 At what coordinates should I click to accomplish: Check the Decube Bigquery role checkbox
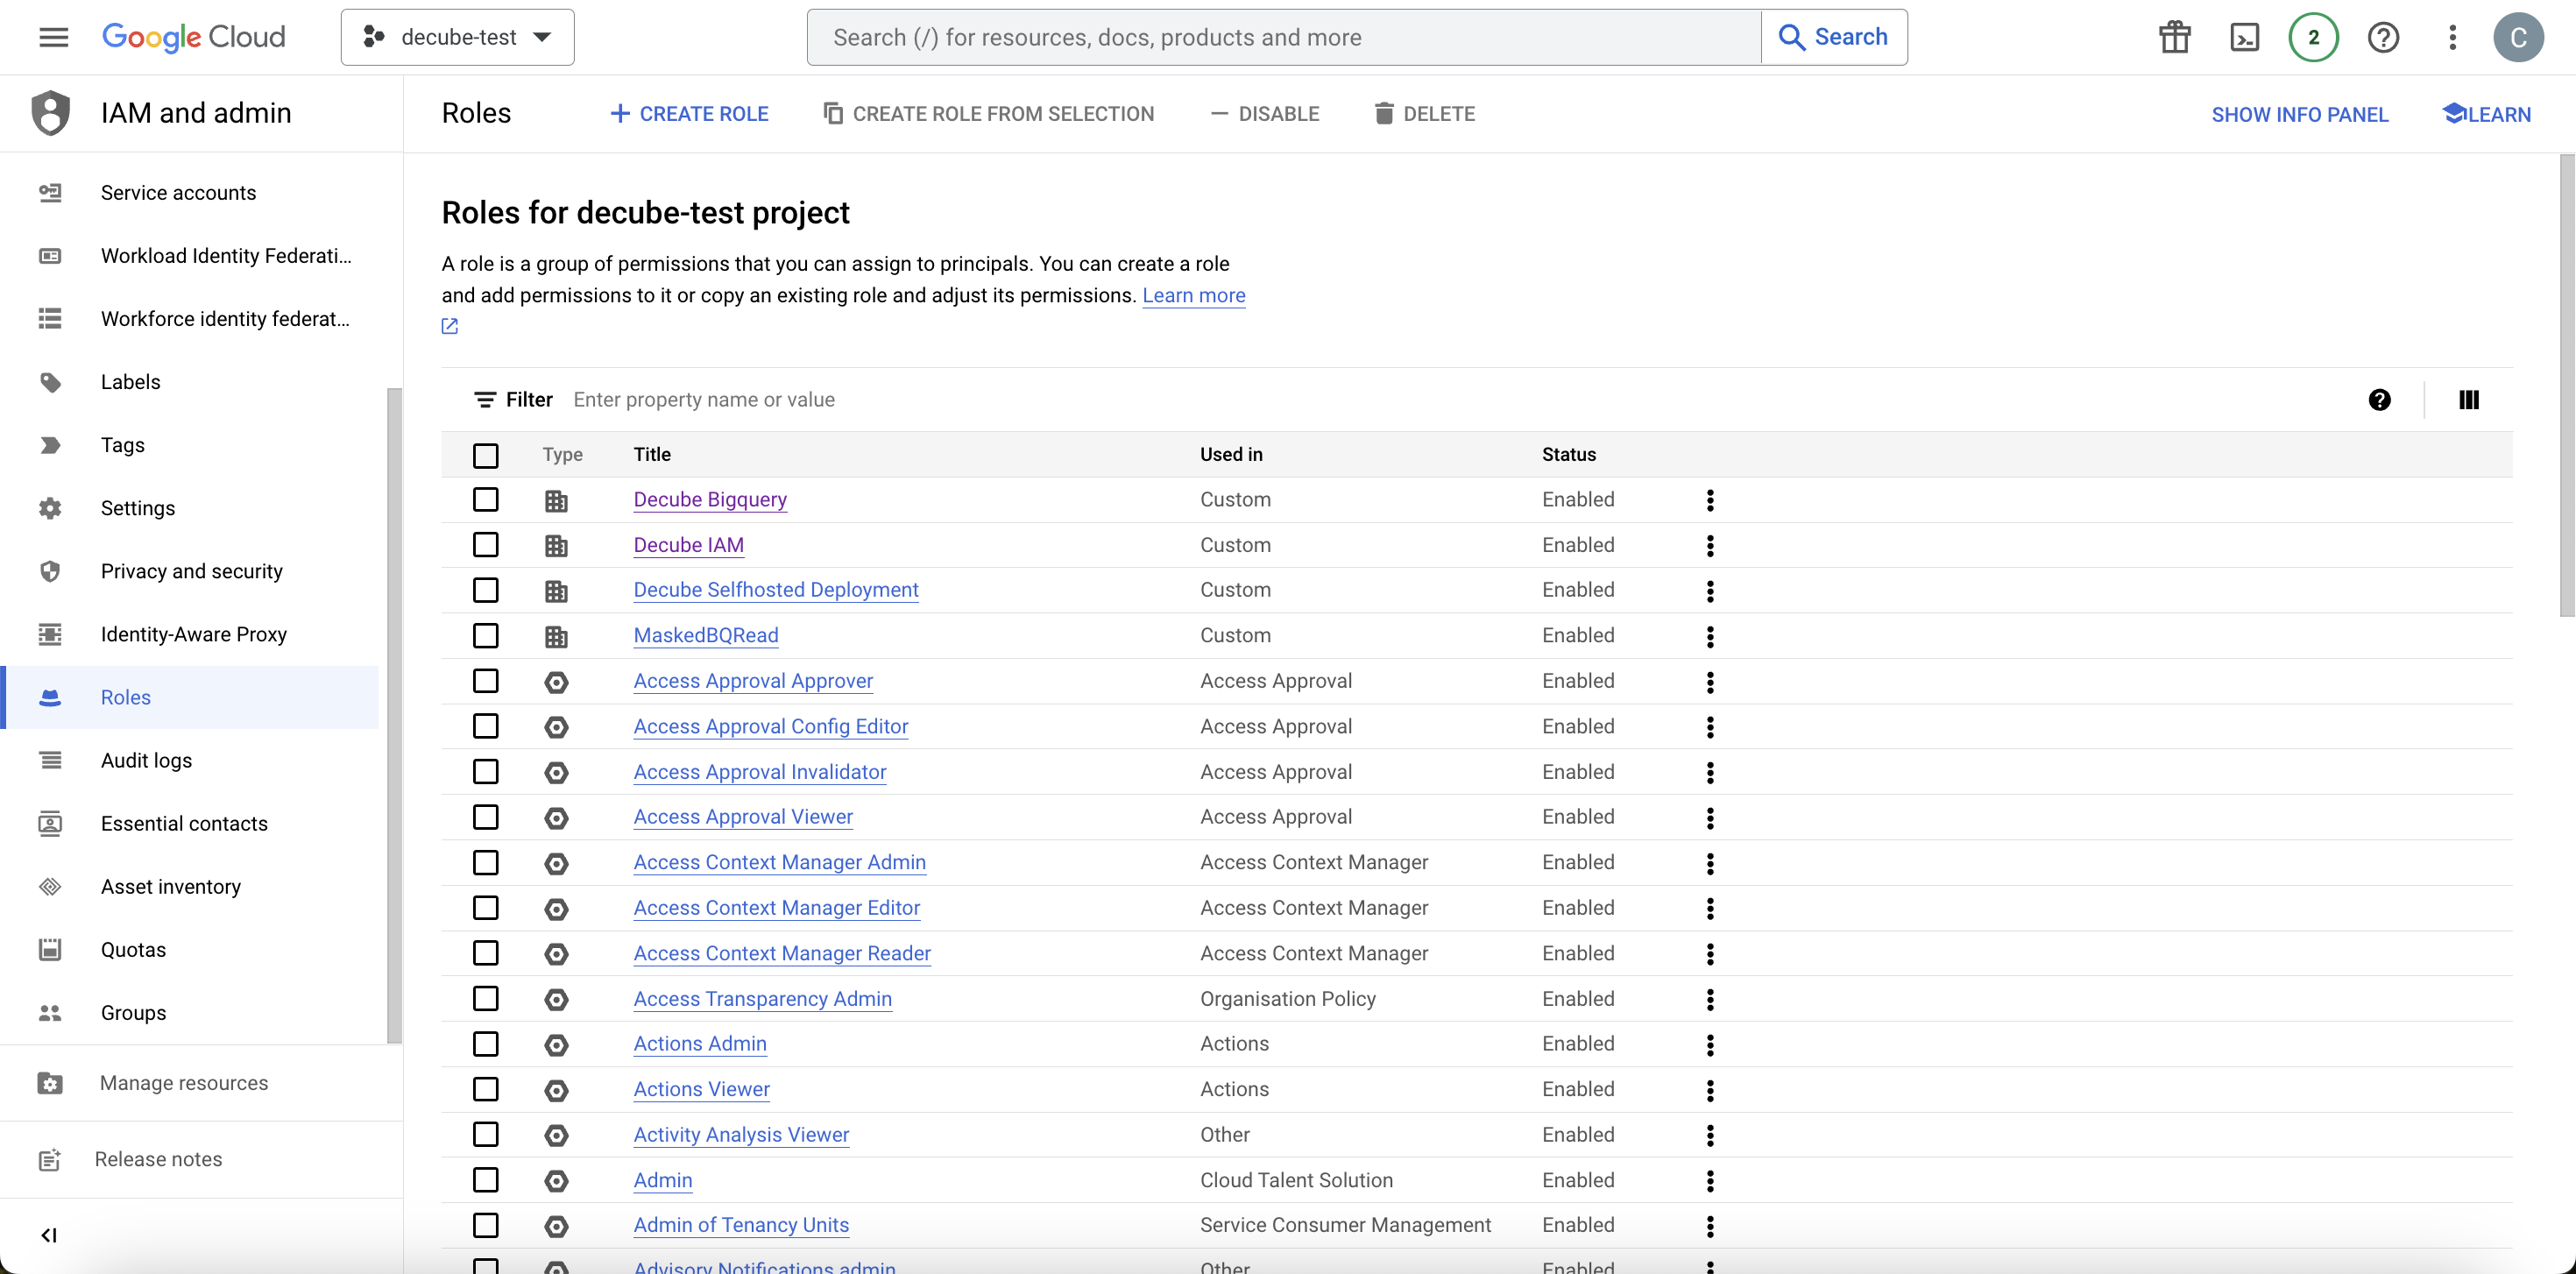(485, 499)
